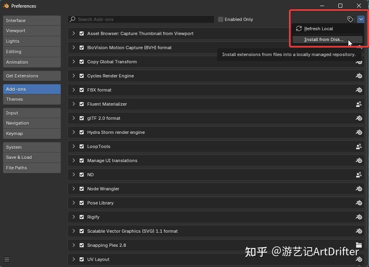369x267 pixels.
Task: Open the Keymap preferences section
Action: point(32,133)
